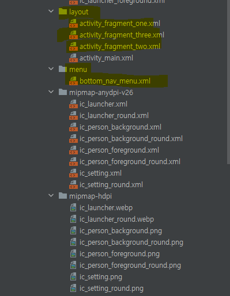This screenshot has width=230, height=296.
Task: Click image icon of ic_person_foreground_round.png
Action: pyautogui.click(x=73, y=265)
